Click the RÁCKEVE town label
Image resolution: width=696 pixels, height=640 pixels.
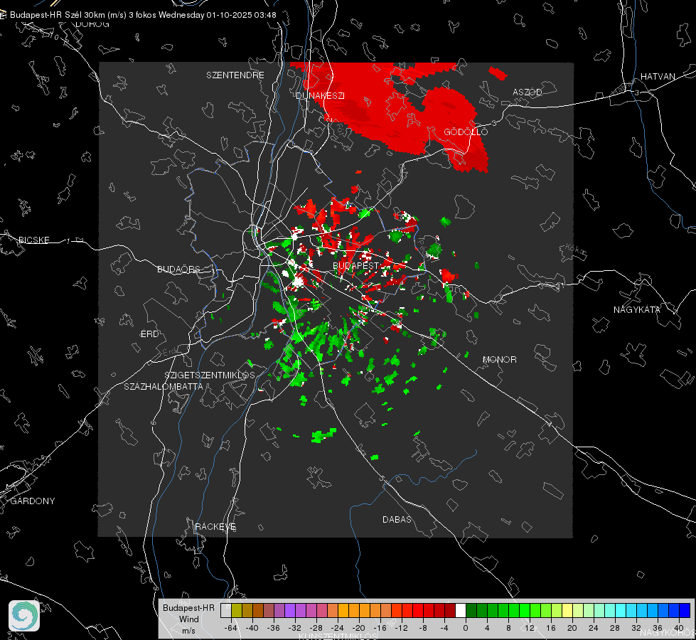point(215,527)
